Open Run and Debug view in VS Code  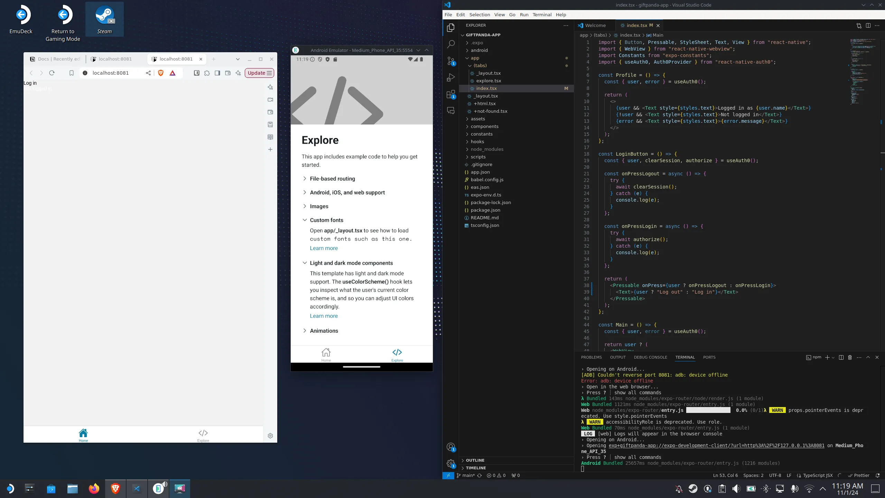450,77
